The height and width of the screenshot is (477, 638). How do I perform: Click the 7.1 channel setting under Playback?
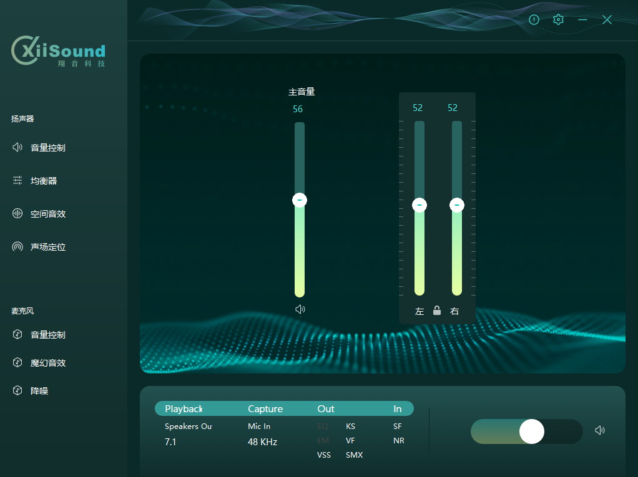tap(172, 442)
